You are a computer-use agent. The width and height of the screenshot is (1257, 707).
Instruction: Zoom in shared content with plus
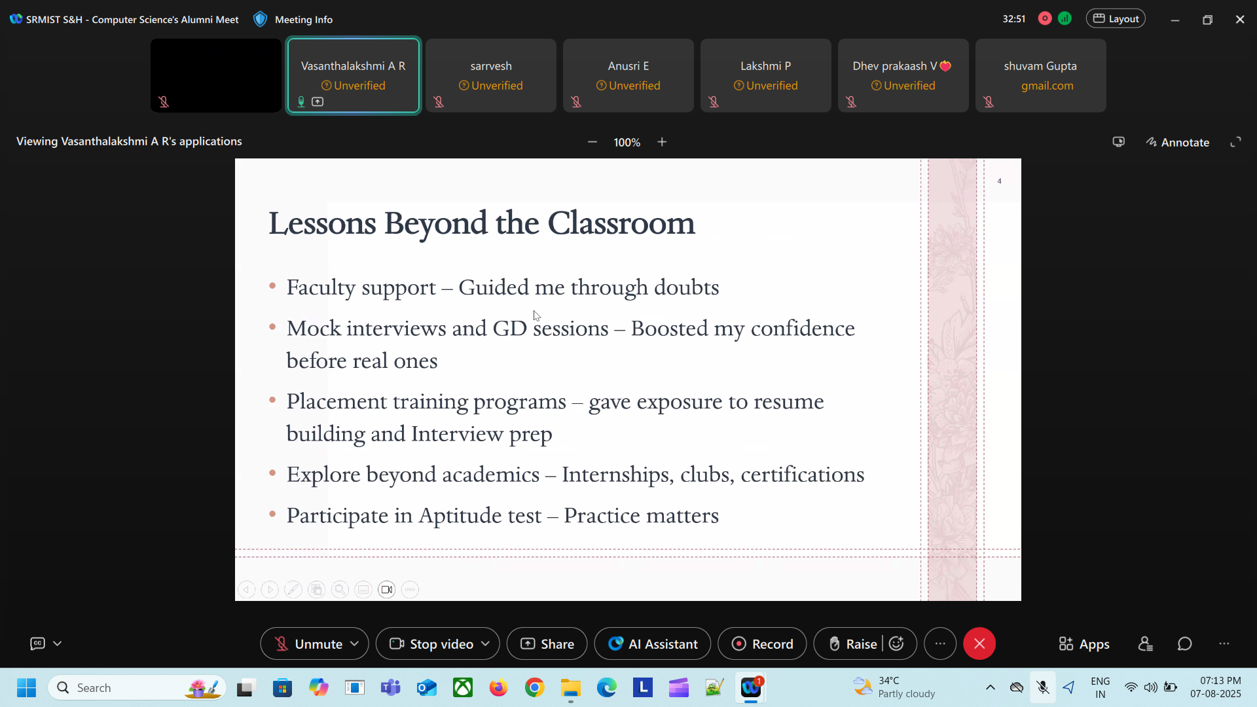coord(662,142)
